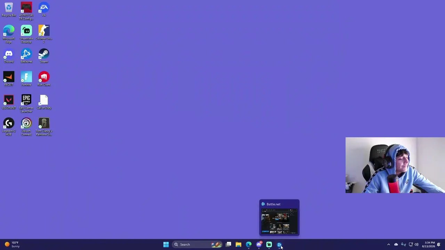445x250 pixels.
Task: Select the Microsoft Edge desktop shortcut
Action: pos(9,34)
